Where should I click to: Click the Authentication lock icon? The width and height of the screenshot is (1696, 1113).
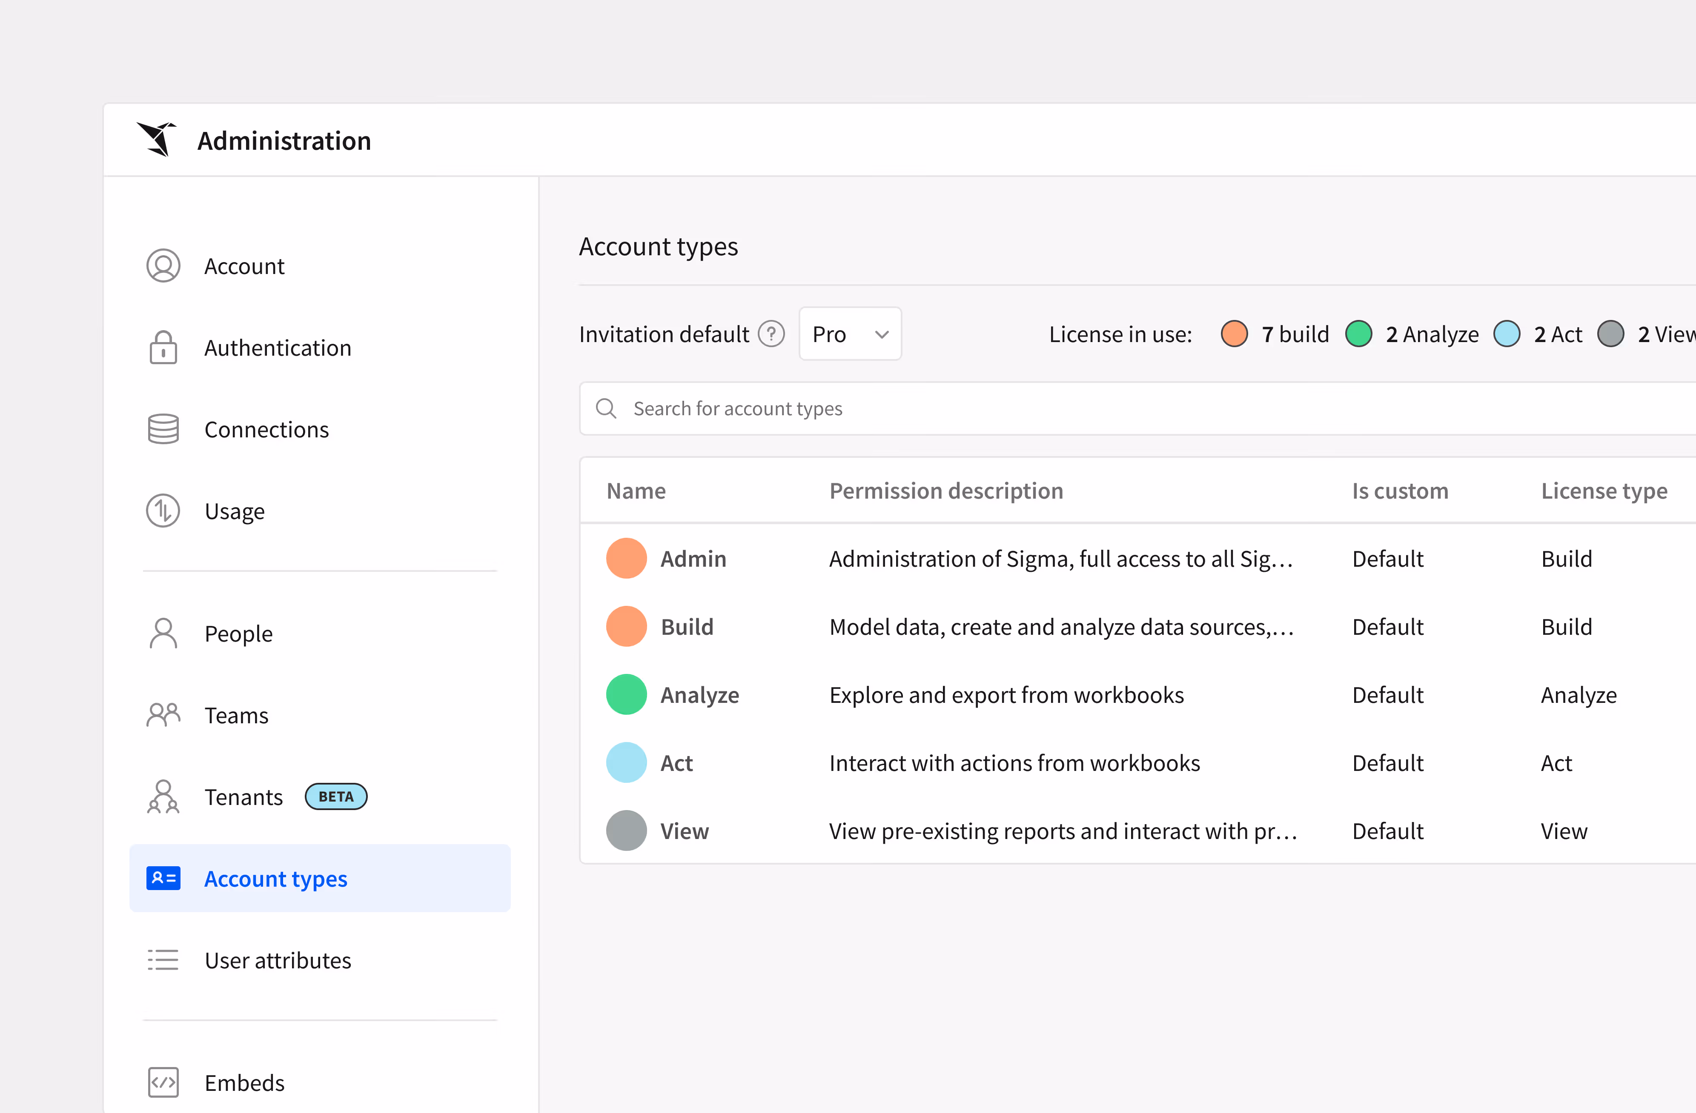pos(163,348)
